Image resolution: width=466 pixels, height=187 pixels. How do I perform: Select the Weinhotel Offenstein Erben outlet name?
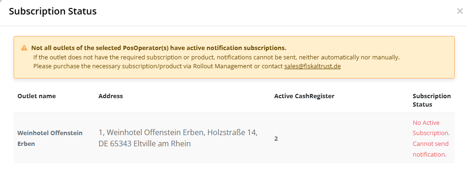(x=50, y=138)
